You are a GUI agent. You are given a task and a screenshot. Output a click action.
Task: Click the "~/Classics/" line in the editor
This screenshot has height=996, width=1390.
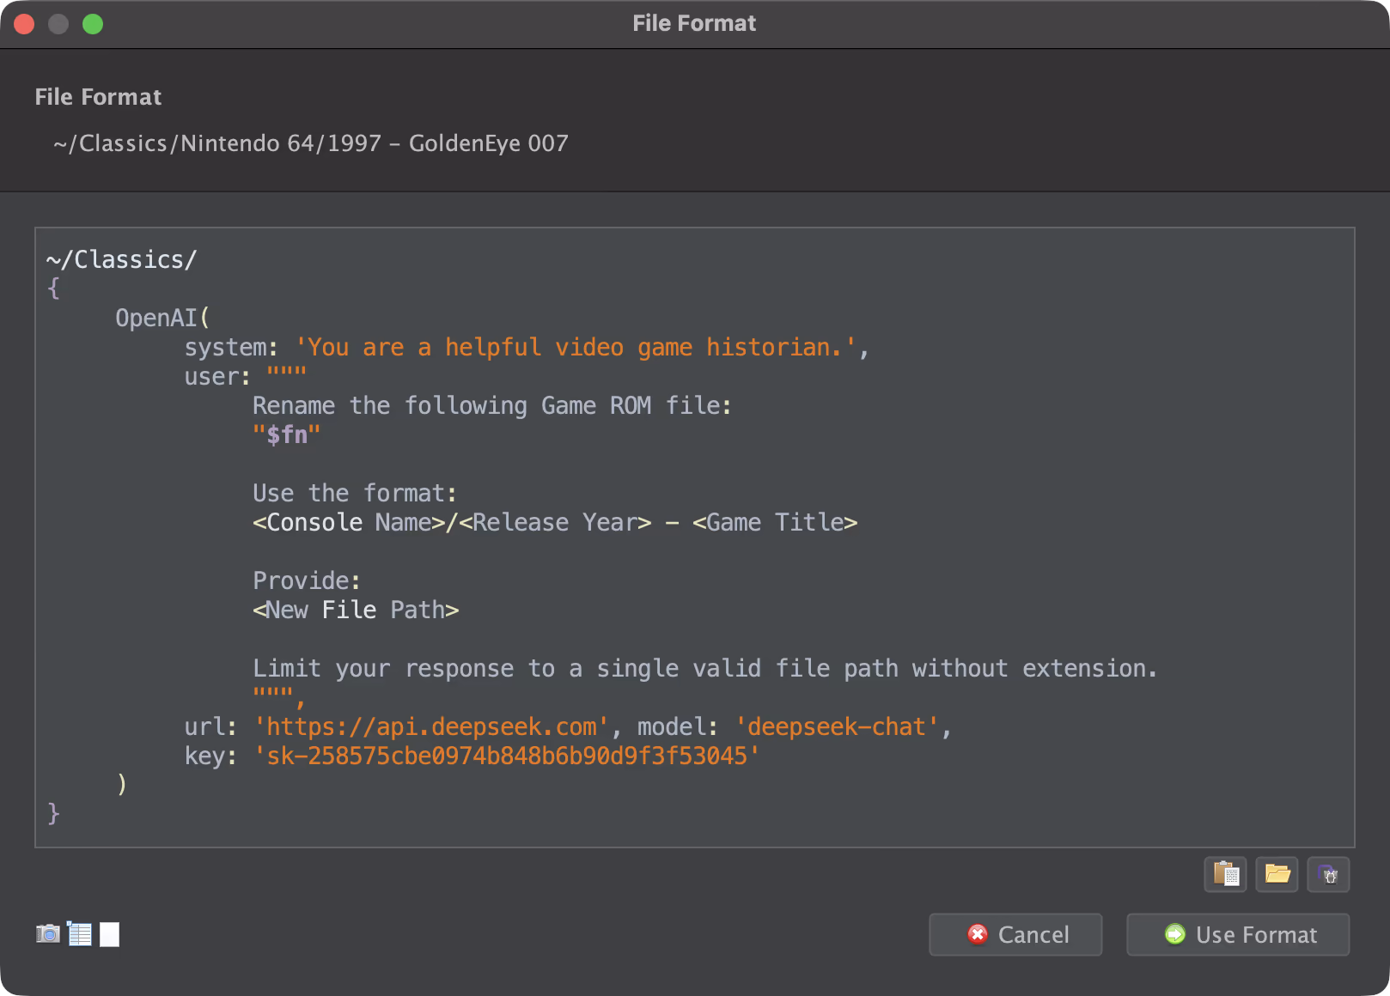click(x=121, y=259)
